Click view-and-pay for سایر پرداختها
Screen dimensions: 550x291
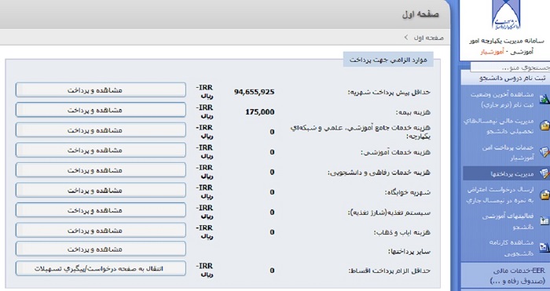click(101, 249)
